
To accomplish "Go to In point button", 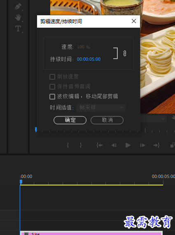I will [99, 145].
